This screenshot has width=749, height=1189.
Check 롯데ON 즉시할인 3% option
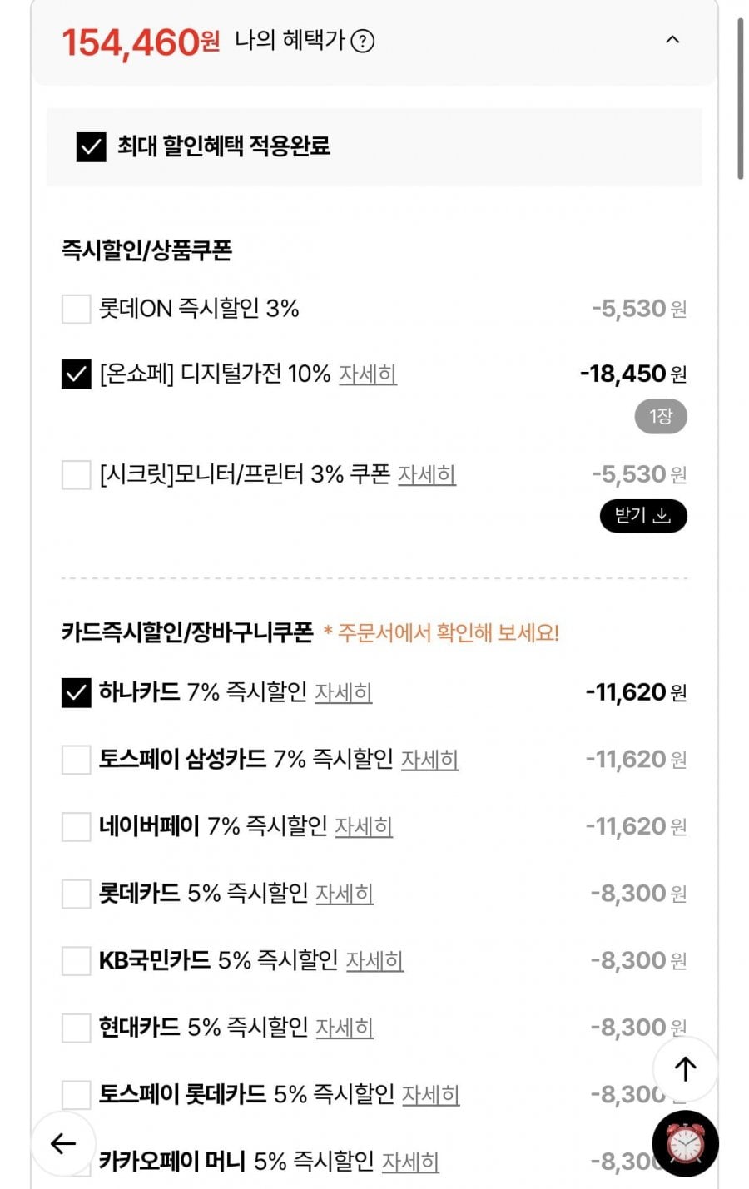(x=76, y=309)
